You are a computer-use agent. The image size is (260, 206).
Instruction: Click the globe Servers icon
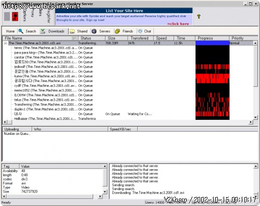94,31
